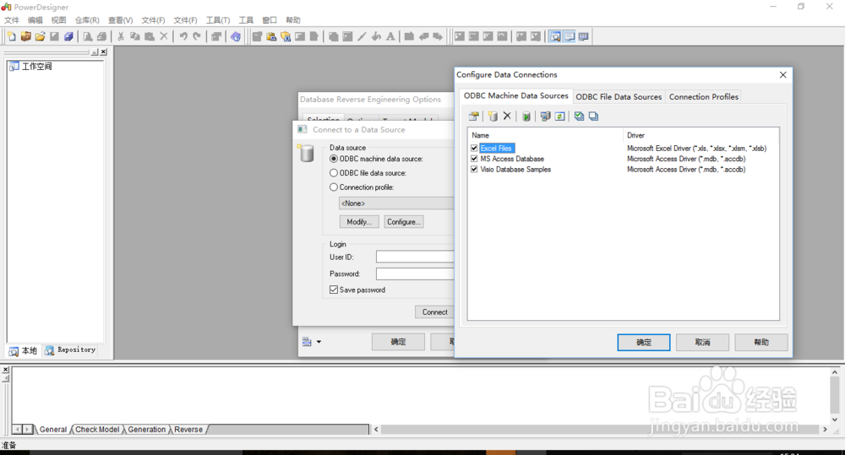Click the Select All green-checkmark icon
Viewport: 845px width, 455px height.
coord(579,116)
